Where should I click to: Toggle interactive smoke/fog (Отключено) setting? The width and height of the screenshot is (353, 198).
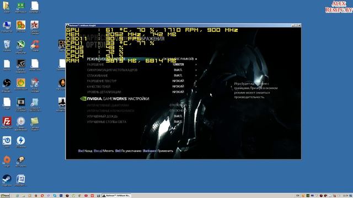tap(178, 105)
